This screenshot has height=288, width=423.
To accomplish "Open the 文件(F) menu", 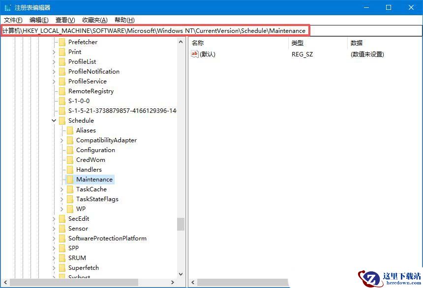I will (x=13, y=20).
